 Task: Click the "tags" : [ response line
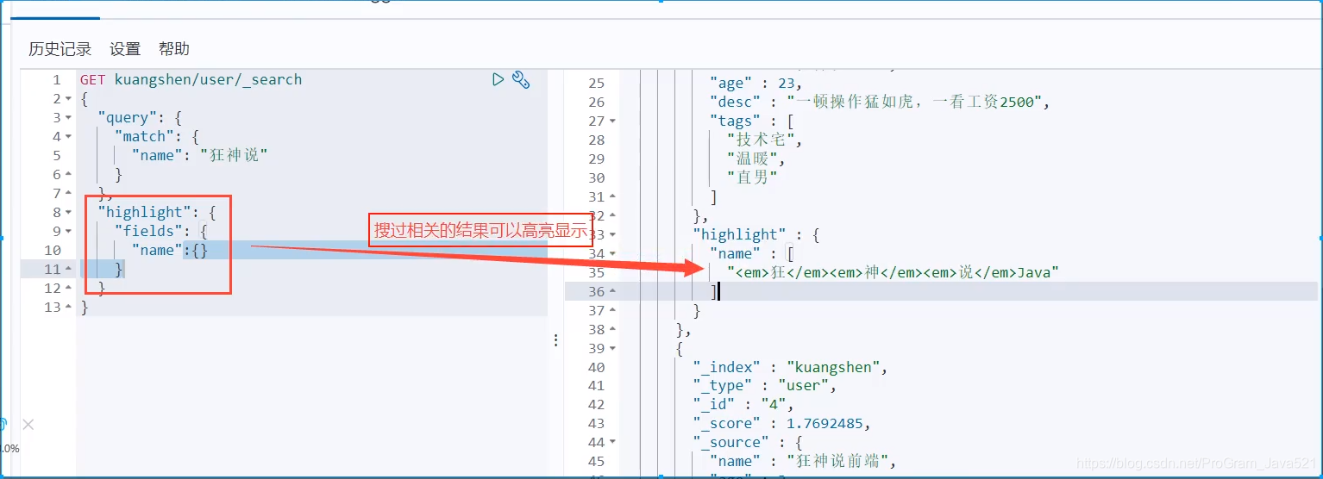[x=752, y=121]
